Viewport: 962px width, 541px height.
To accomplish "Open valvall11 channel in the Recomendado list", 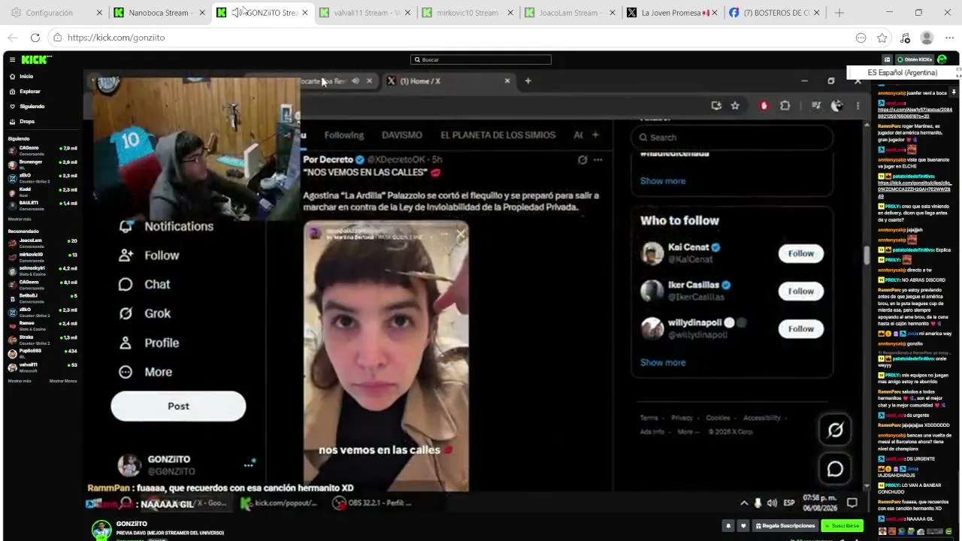I will click(x=42, y=367).
